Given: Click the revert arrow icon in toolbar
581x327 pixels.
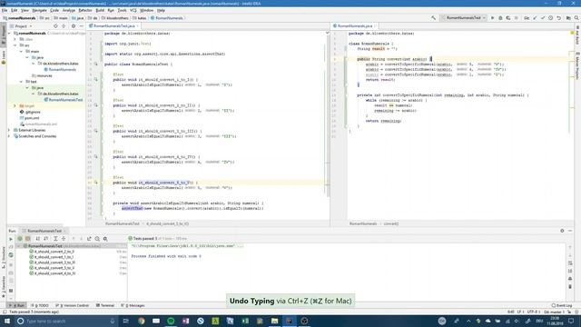Looking at the screenshot, I should click(559, 18).
